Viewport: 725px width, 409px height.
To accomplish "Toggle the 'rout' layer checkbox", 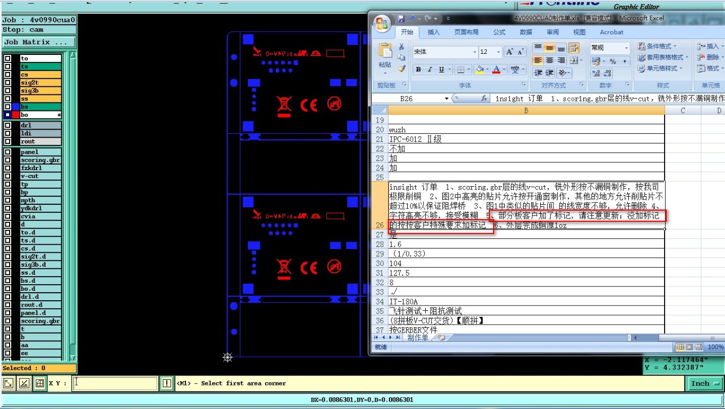I will coord(7,141).
